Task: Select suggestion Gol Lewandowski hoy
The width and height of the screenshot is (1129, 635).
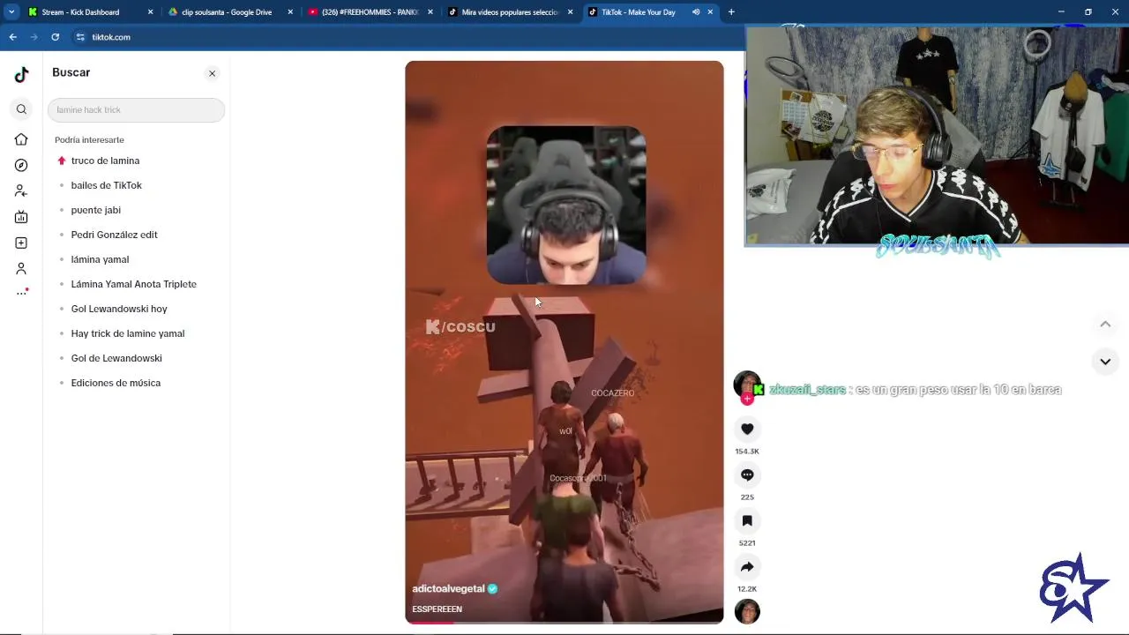Action: [x=119, y=309]
